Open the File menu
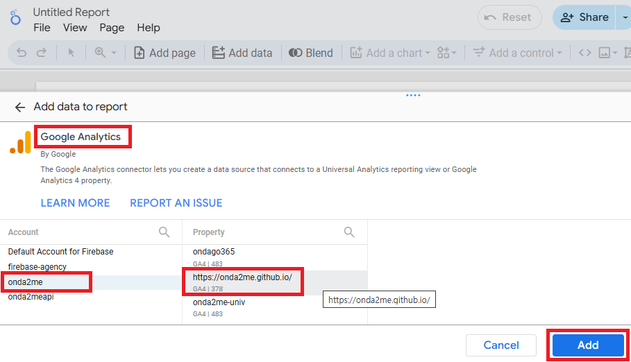Screen dimensions: 631x362 (42, 28)
